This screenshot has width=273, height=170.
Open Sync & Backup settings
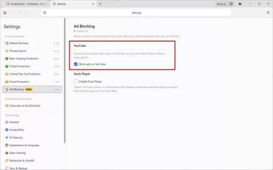pos(32,168)
